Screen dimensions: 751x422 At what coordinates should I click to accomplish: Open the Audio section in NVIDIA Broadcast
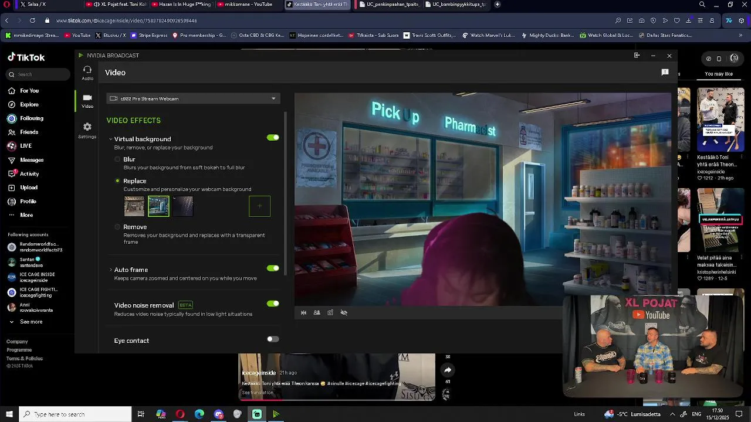coord(87,73)
